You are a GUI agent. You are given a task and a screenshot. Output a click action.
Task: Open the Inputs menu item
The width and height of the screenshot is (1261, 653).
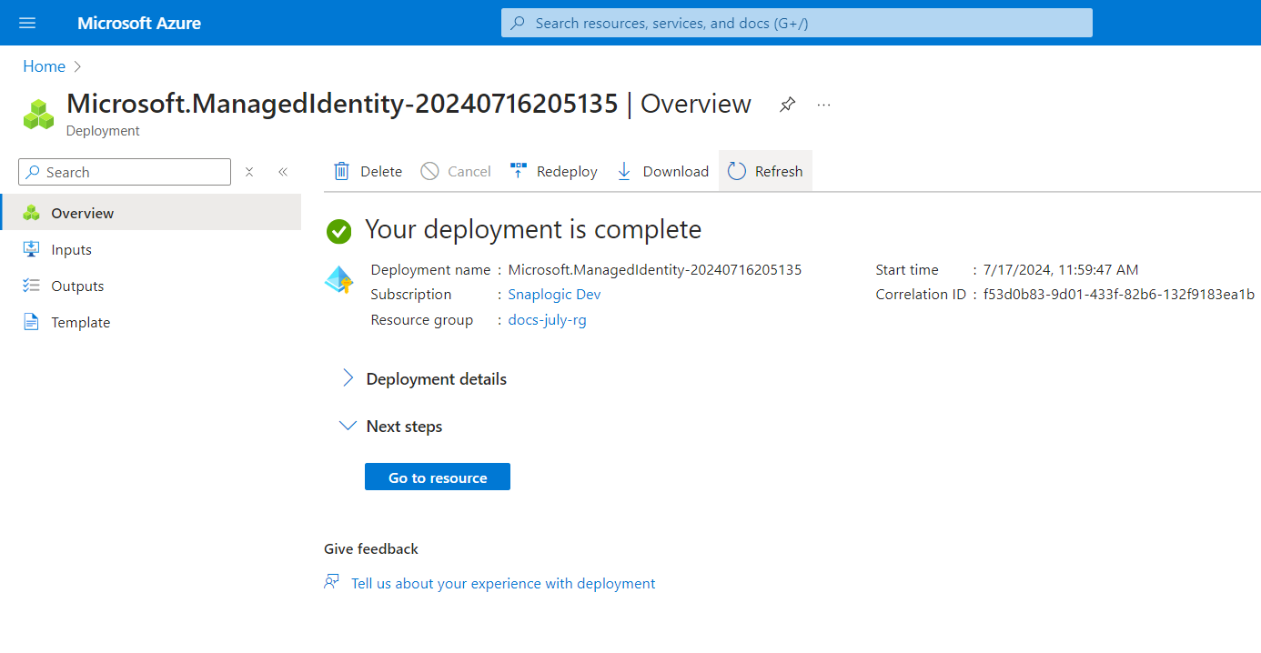click(71, 249)
